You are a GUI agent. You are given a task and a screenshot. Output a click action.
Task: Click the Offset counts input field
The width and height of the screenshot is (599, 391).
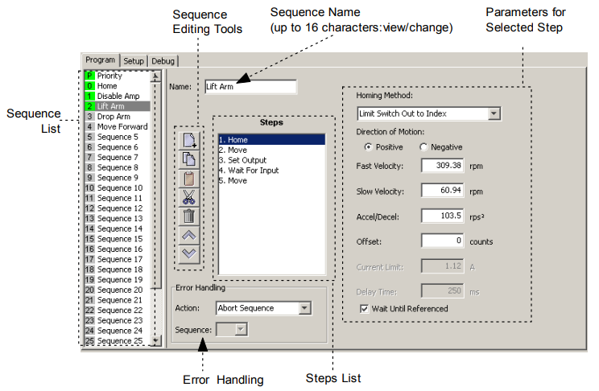[x=442, y=241]
